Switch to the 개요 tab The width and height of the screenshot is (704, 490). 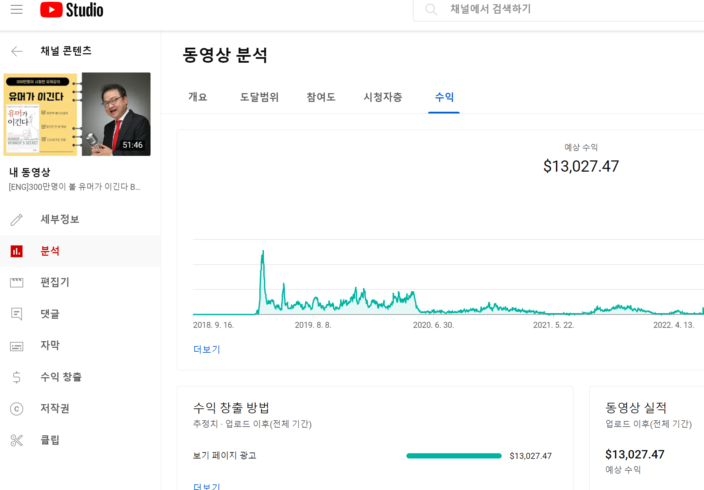(x=198, y=97)
